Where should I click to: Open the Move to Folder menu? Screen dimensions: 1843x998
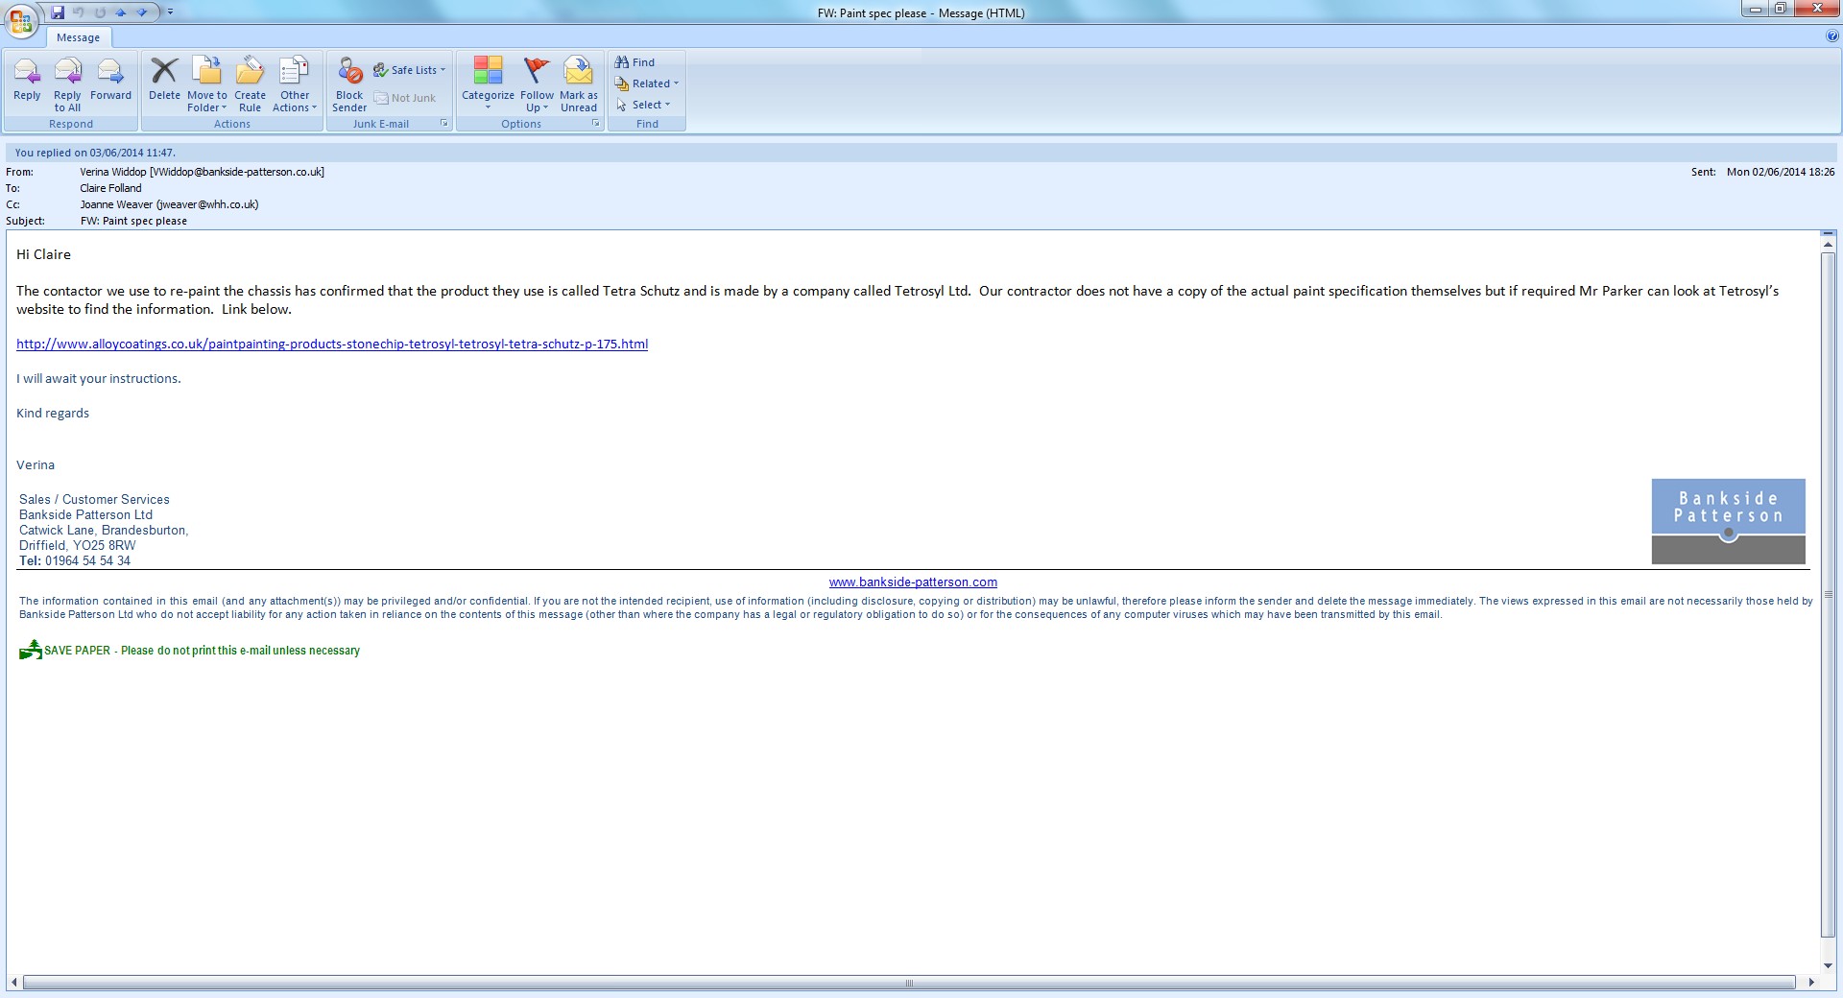[x=207, y=84]
